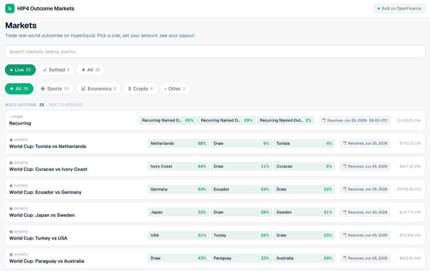Viewport: 430px width, 271px height.
Task: Click the bitcoin icon in Crypto chip
Action: tap(130, 89)
